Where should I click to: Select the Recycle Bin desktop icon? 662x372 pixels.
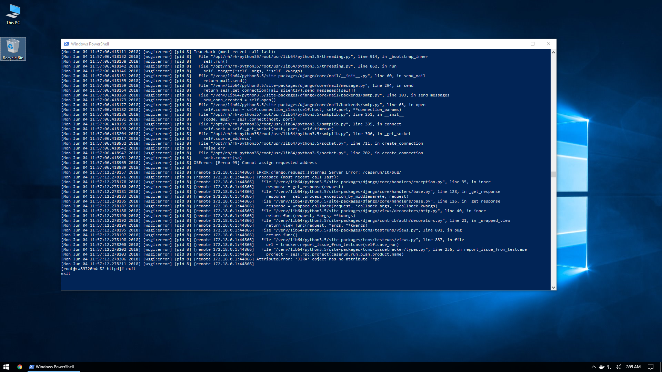pos(13,49)
